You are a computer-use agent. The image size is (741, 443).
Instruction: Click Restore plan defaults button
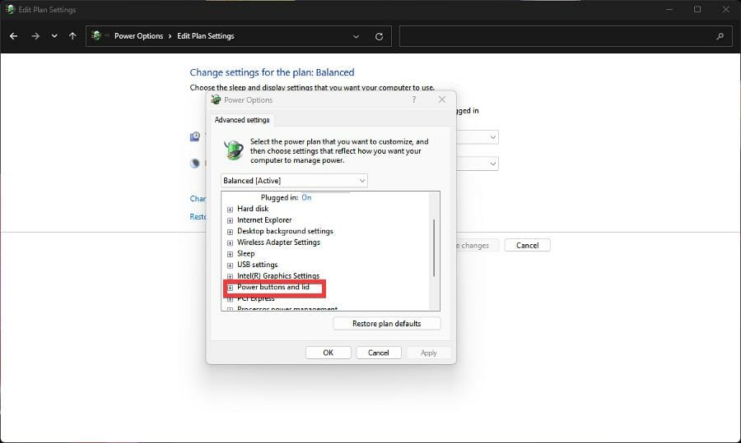(387, 324)
